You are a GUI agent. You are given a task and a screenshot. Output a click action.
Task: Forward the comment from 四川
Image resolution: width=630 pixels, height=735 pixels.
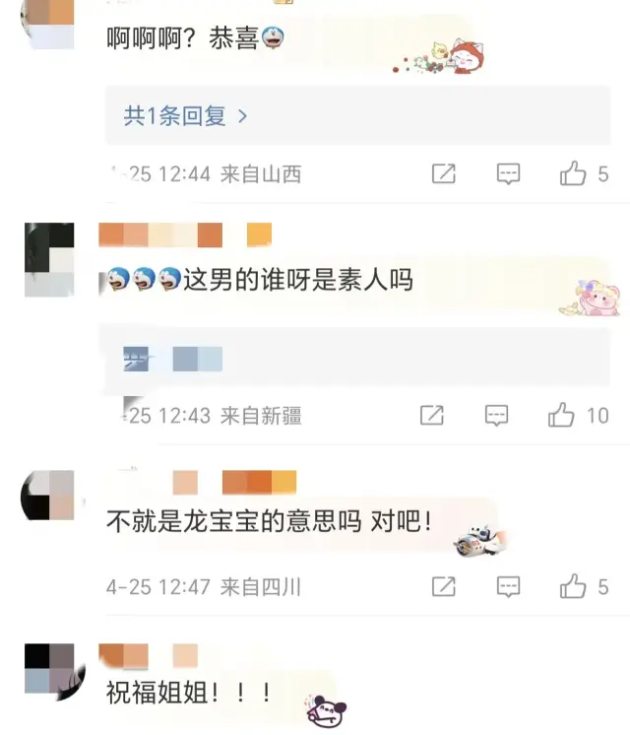[x=444, y=586]
